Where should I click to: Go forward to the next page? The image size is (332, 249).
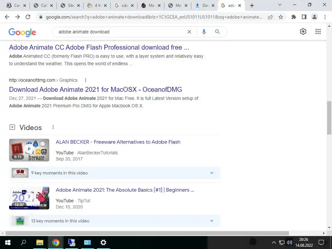[x=18, y=17]
